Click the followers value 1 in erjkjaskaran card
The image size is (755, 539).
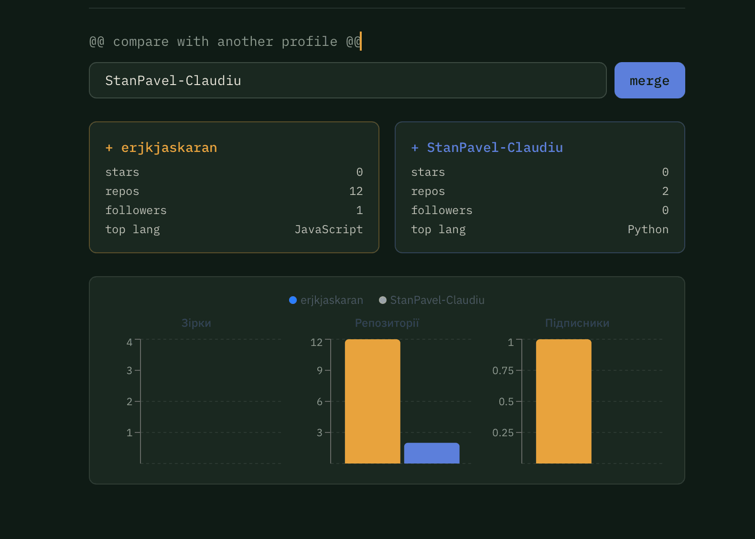click(x=359, y=210)
